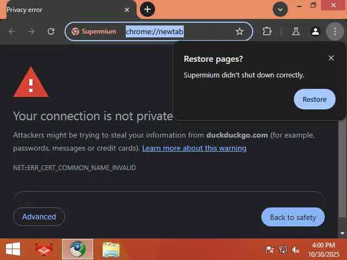347x260 pixels.
Task: Go back to previous page arrow
Action: click(12, 31)
